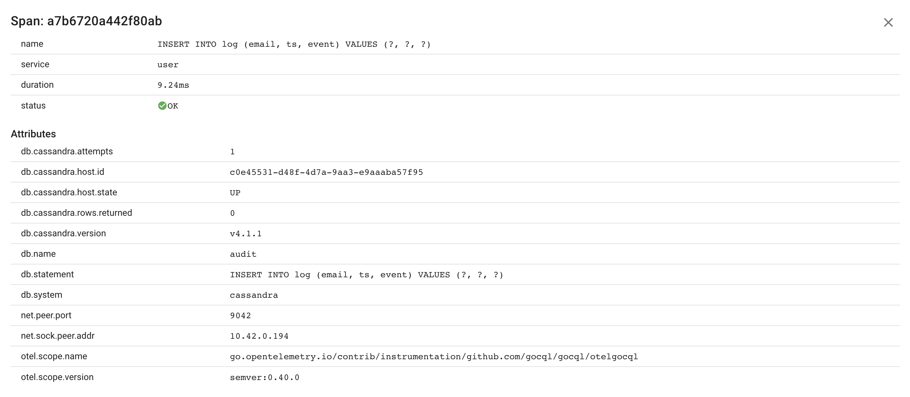The width and height of the screenshot is (910, 397).
Task: Select the db.cassandra.host.id UUID value
Action: pyautogui.click(x=326, y=172)
